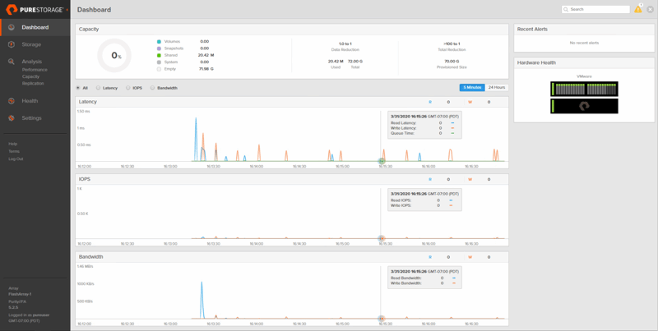Select the Latency radio button
Image resolution: width=658 pixels, height=331 pixels.
[98, 88]
